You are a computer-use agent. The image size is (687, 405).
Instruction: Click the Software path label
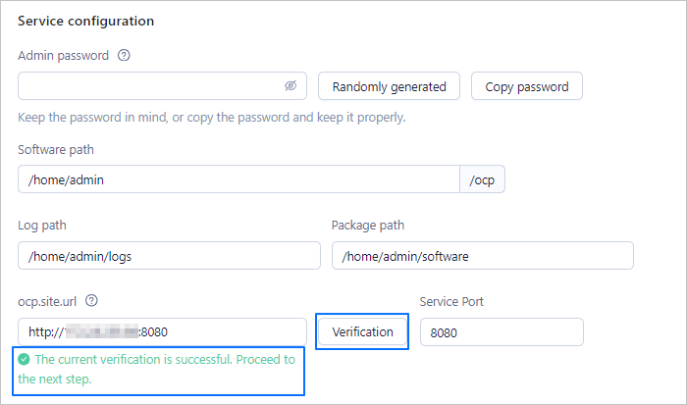coord(56,149)
